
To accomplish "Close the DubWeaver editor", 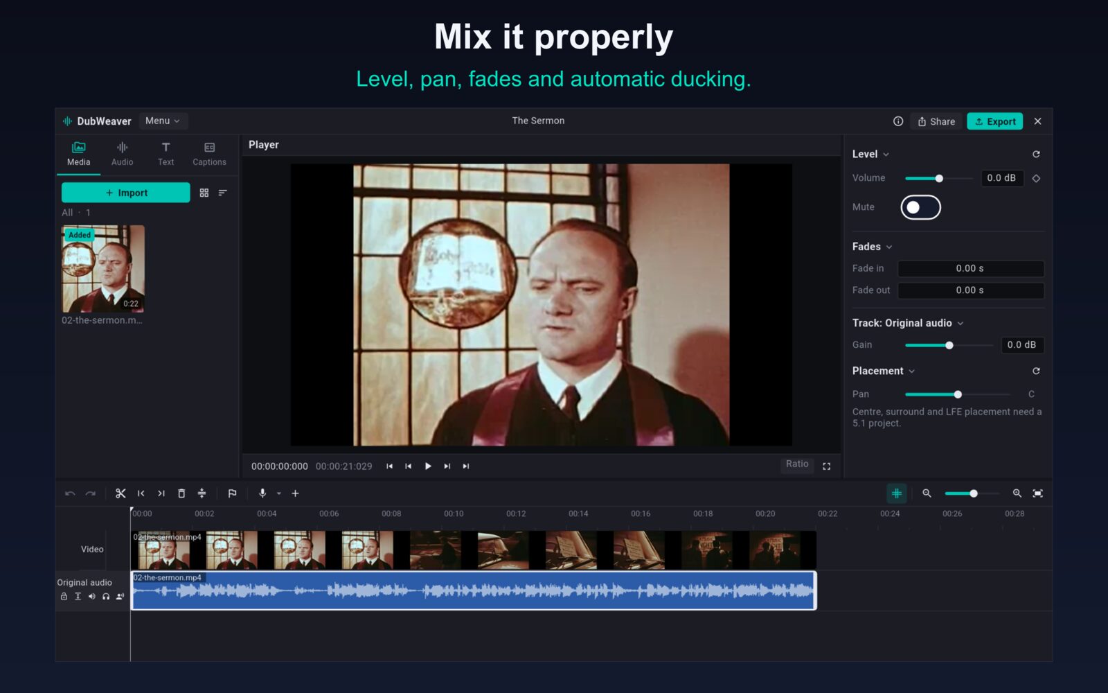I will tap(1037, 121).
